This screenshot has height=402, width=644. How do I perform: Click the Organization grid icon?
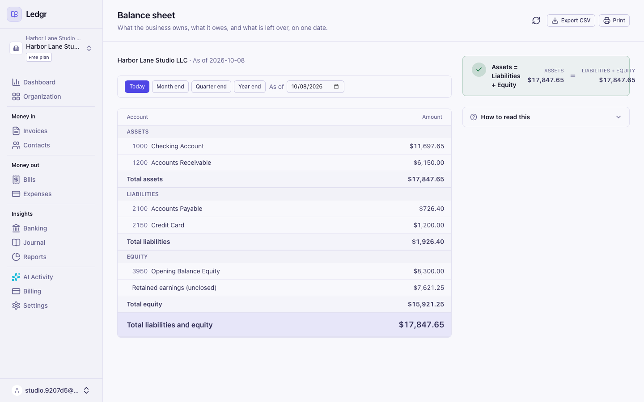click(x=16, y=96)
